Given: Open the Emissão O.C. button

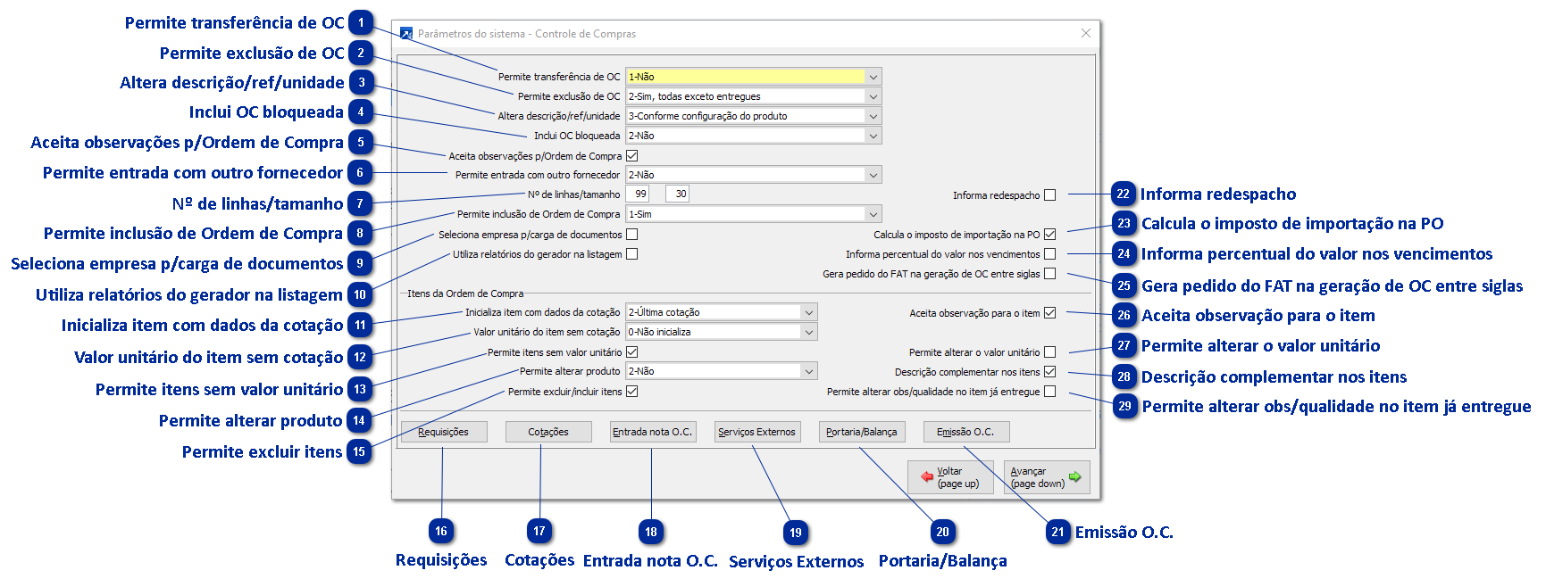Looking at the screenshot, I should (966, 432).
